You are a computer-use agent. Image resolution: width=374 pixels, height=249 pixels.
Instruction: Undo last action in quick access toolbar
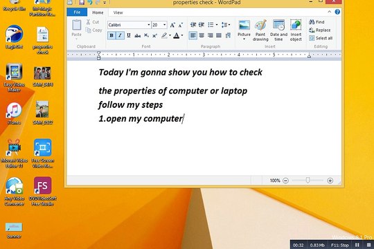(90, 2)
